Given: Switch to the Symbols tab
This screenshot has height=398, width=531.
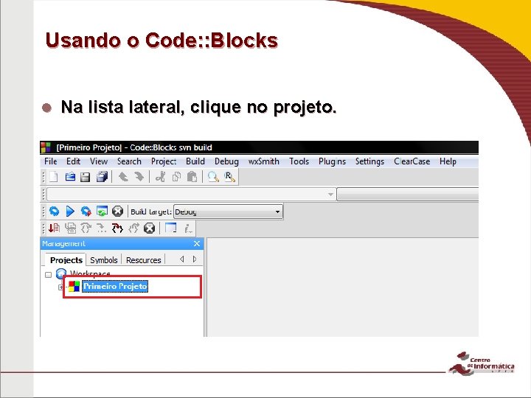Looking at the screenshot, I should click(x=104, y=260).
